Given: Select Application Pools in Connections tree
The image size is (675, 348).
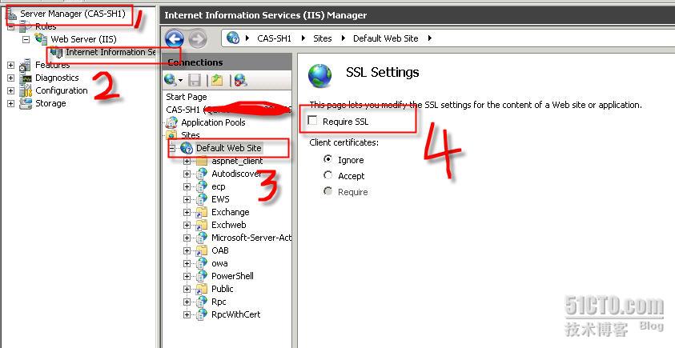Looking at the screenshot, I should coord(213,122).
